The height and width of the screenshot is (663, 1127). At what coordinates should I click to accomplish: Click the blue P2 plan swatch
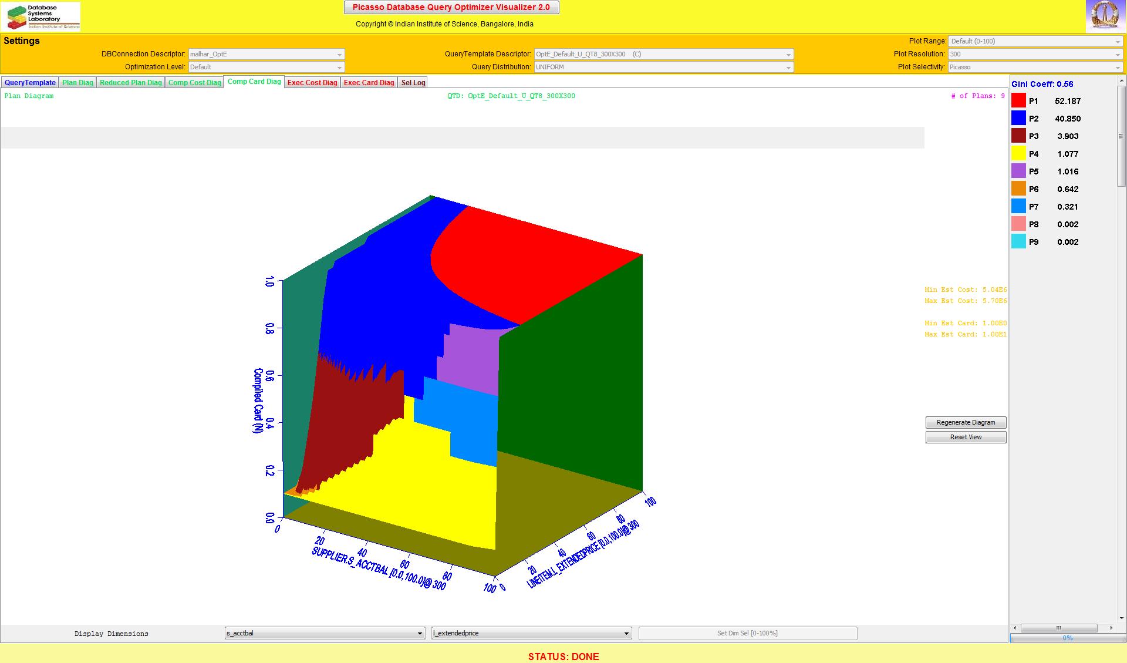tap(1018, 118)
